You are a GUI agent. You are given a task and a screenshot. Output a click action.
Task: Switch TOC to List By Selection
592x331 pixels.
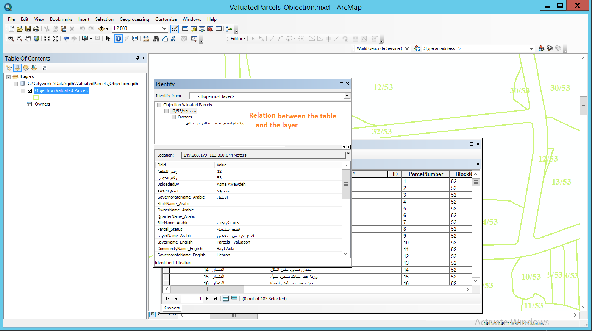click(34, 68)
